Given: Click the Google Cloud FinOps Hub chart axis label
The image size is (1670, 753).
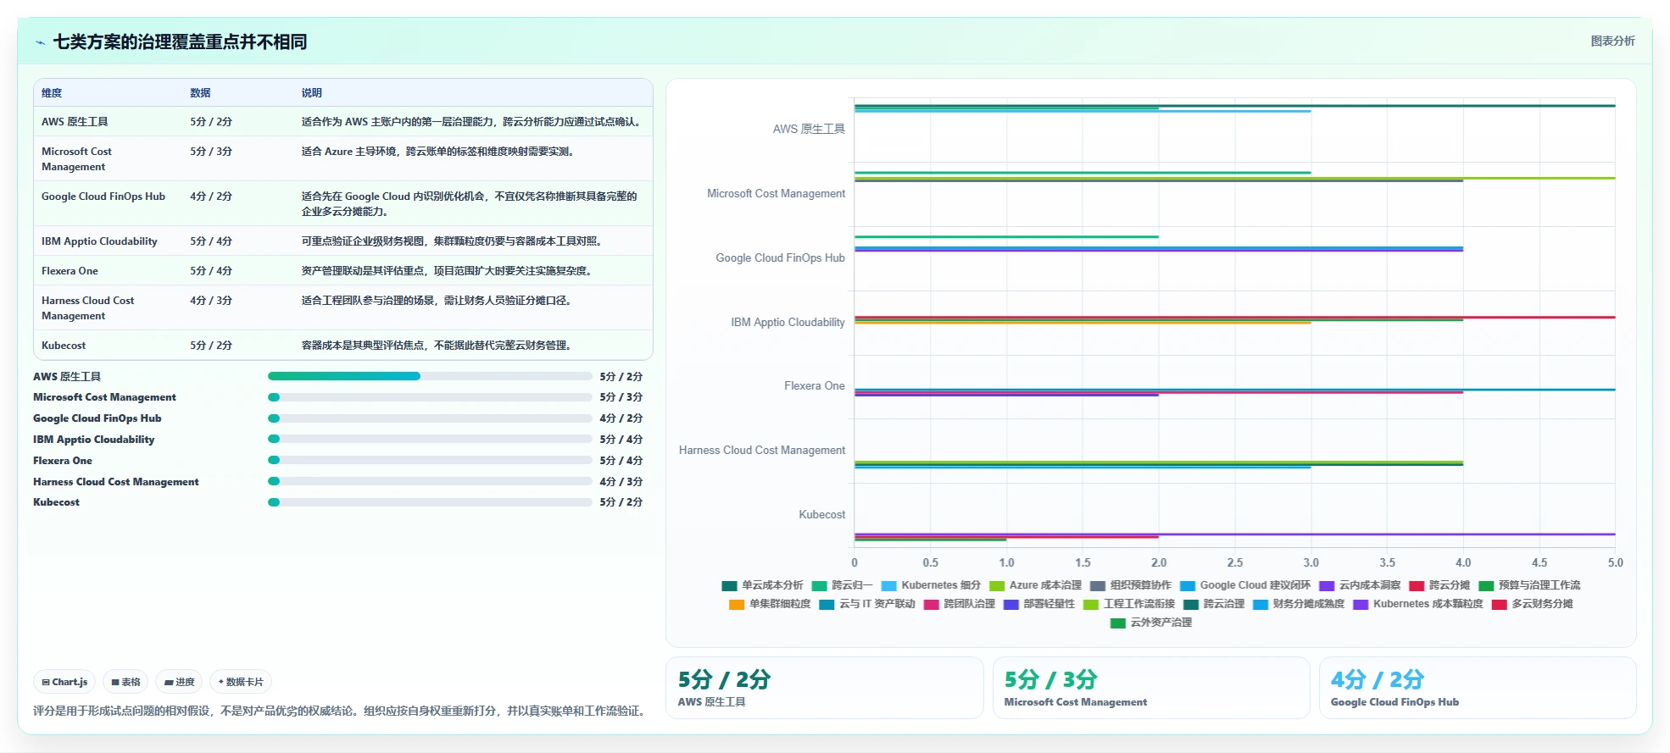Looking at the screenshot, I should (780, 257).
